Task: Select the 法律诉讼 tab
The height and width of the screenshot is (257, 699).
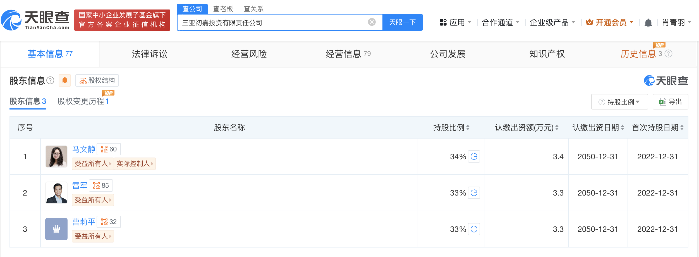Action: [x=150, y=54]
